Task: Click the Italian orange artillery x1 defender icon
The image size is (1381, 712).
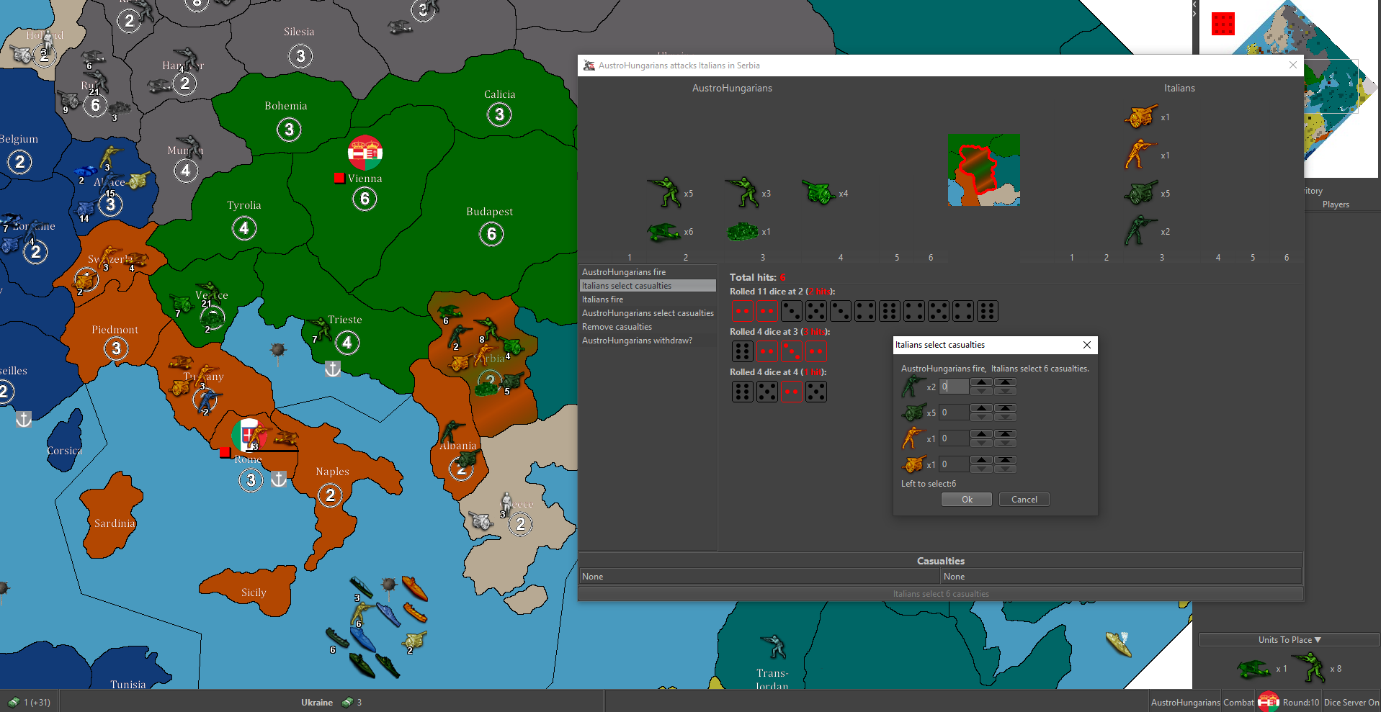Action: click(x=1140, y=117)
